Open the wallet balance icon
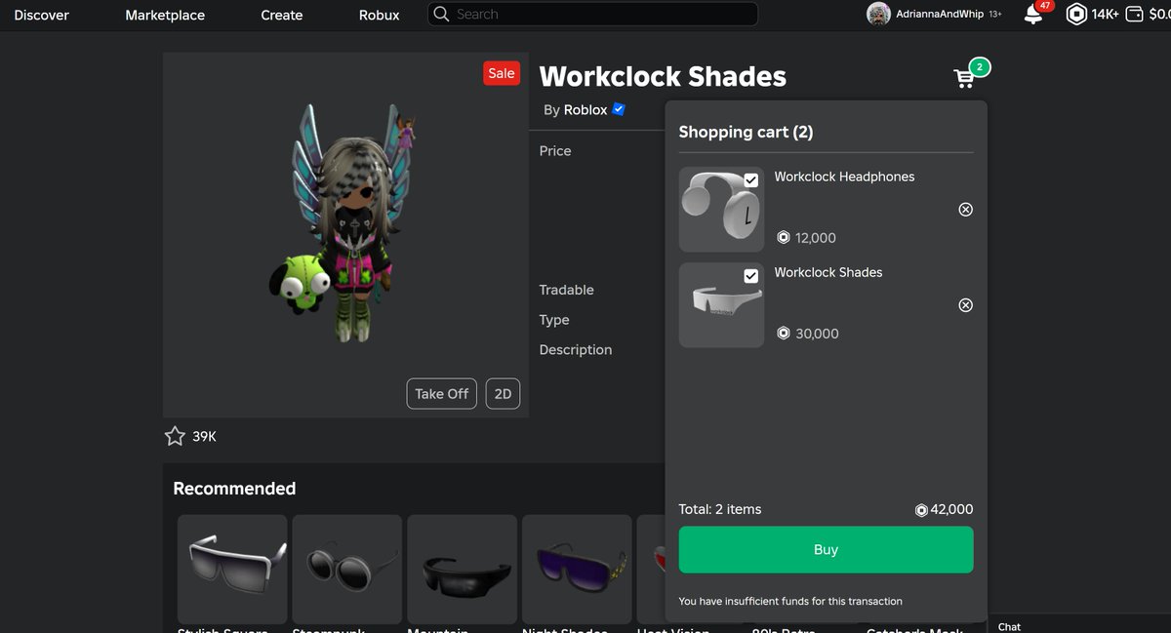Screen dimensions: 1171x633 click(1134, 15)
